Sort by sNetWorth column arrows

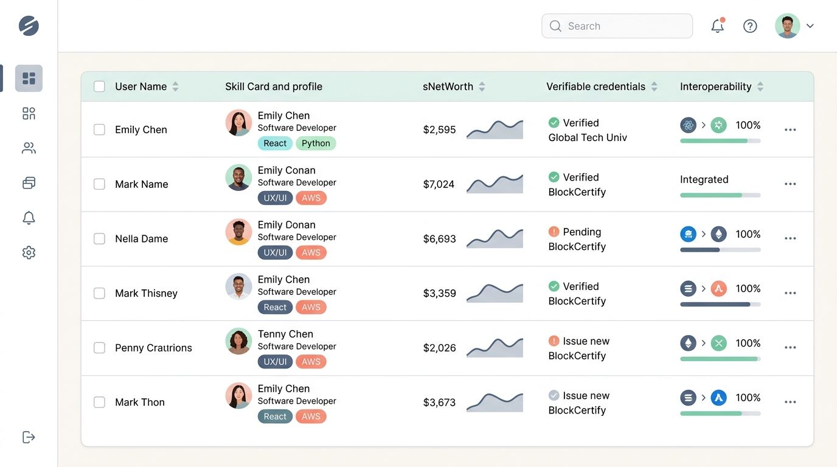(x=482, y=86)
